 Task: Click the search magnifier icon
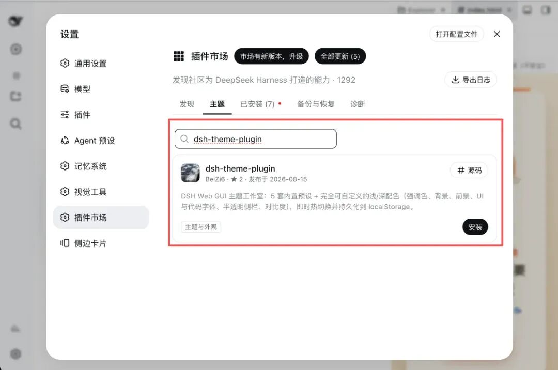pyautogui.click(x=184, y=138)
